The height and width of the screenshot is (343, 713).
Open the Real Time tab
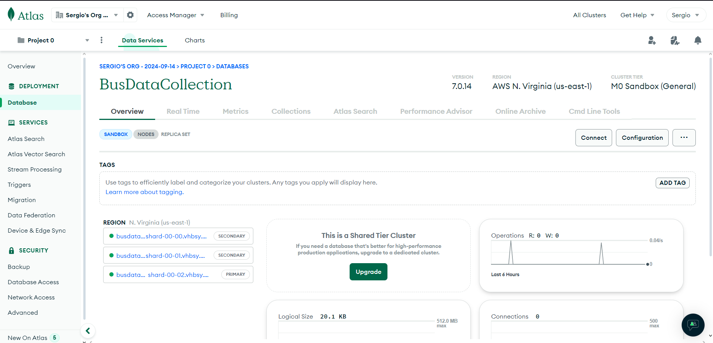[183, 111]
